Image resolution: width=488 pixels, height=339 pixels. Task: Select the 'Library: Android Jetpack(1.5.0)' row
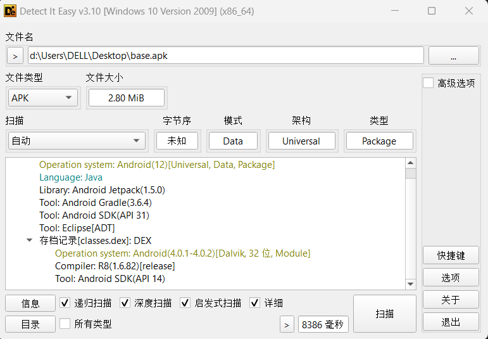click(102, 190)
